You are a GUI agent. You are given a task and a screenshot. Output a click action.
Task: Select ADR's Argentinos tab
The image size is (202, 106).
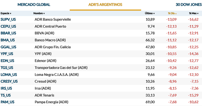(x=105, y=5)
